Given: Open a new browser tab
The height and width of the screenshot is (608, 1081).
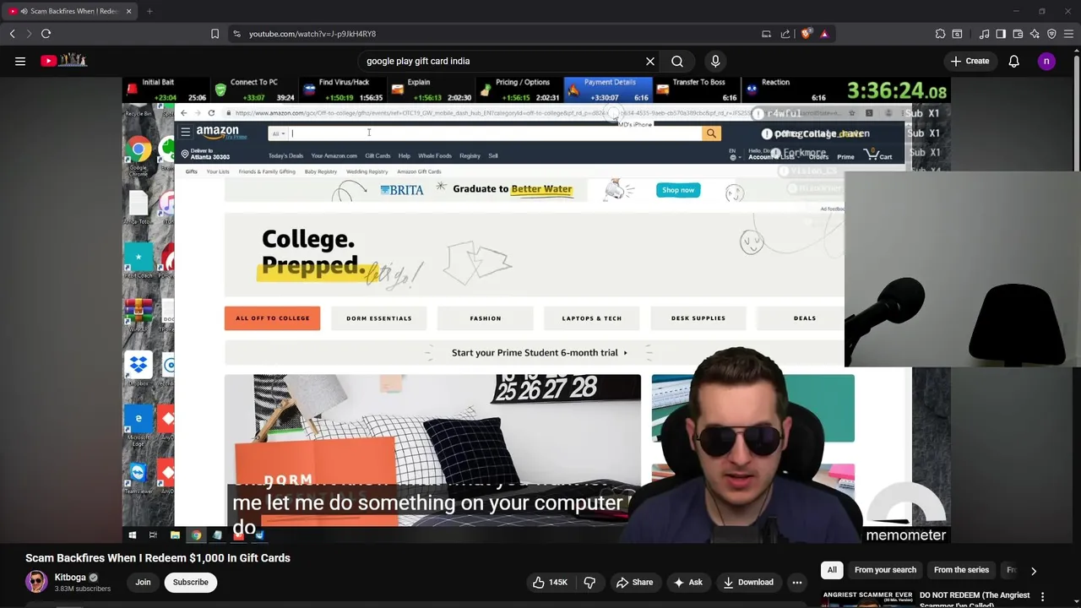Looking at the screenshot, I should pos(149,11).
